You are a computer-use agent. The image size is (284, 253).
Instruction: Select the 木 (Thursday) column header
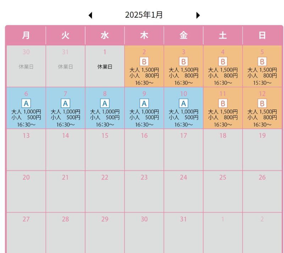coord(144,35)
